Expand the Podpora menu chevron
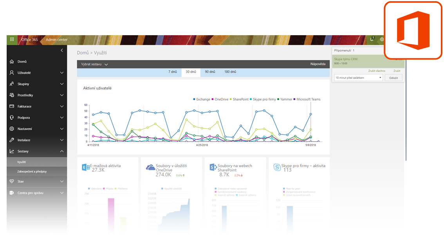The width and height of the screenshot is (444, 244). (62, 117)
